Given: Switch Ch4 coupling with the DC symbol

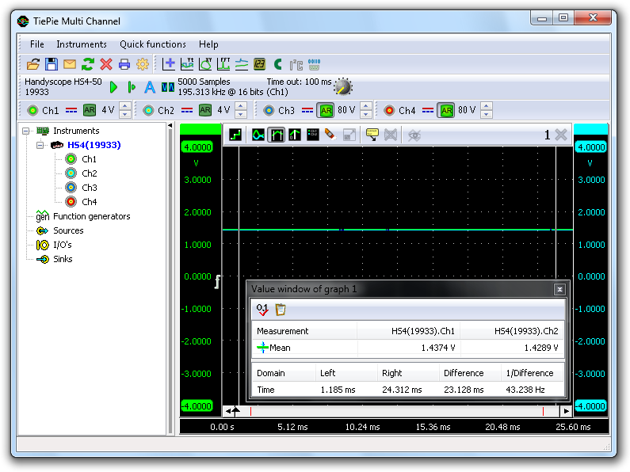Looking at the screenshot, I should pos(428,110).
